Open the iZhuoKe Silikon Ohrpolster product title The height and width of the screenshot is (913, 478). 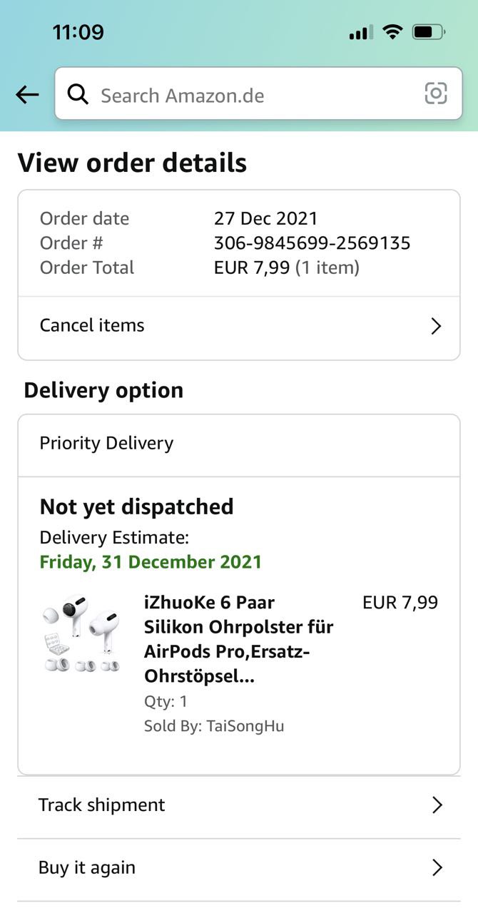tap(238, 639)
